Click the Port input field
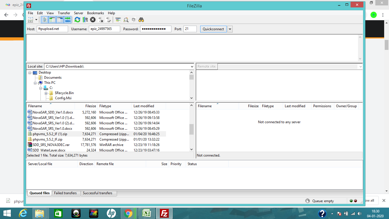389x219 pixels. (190, 29)
